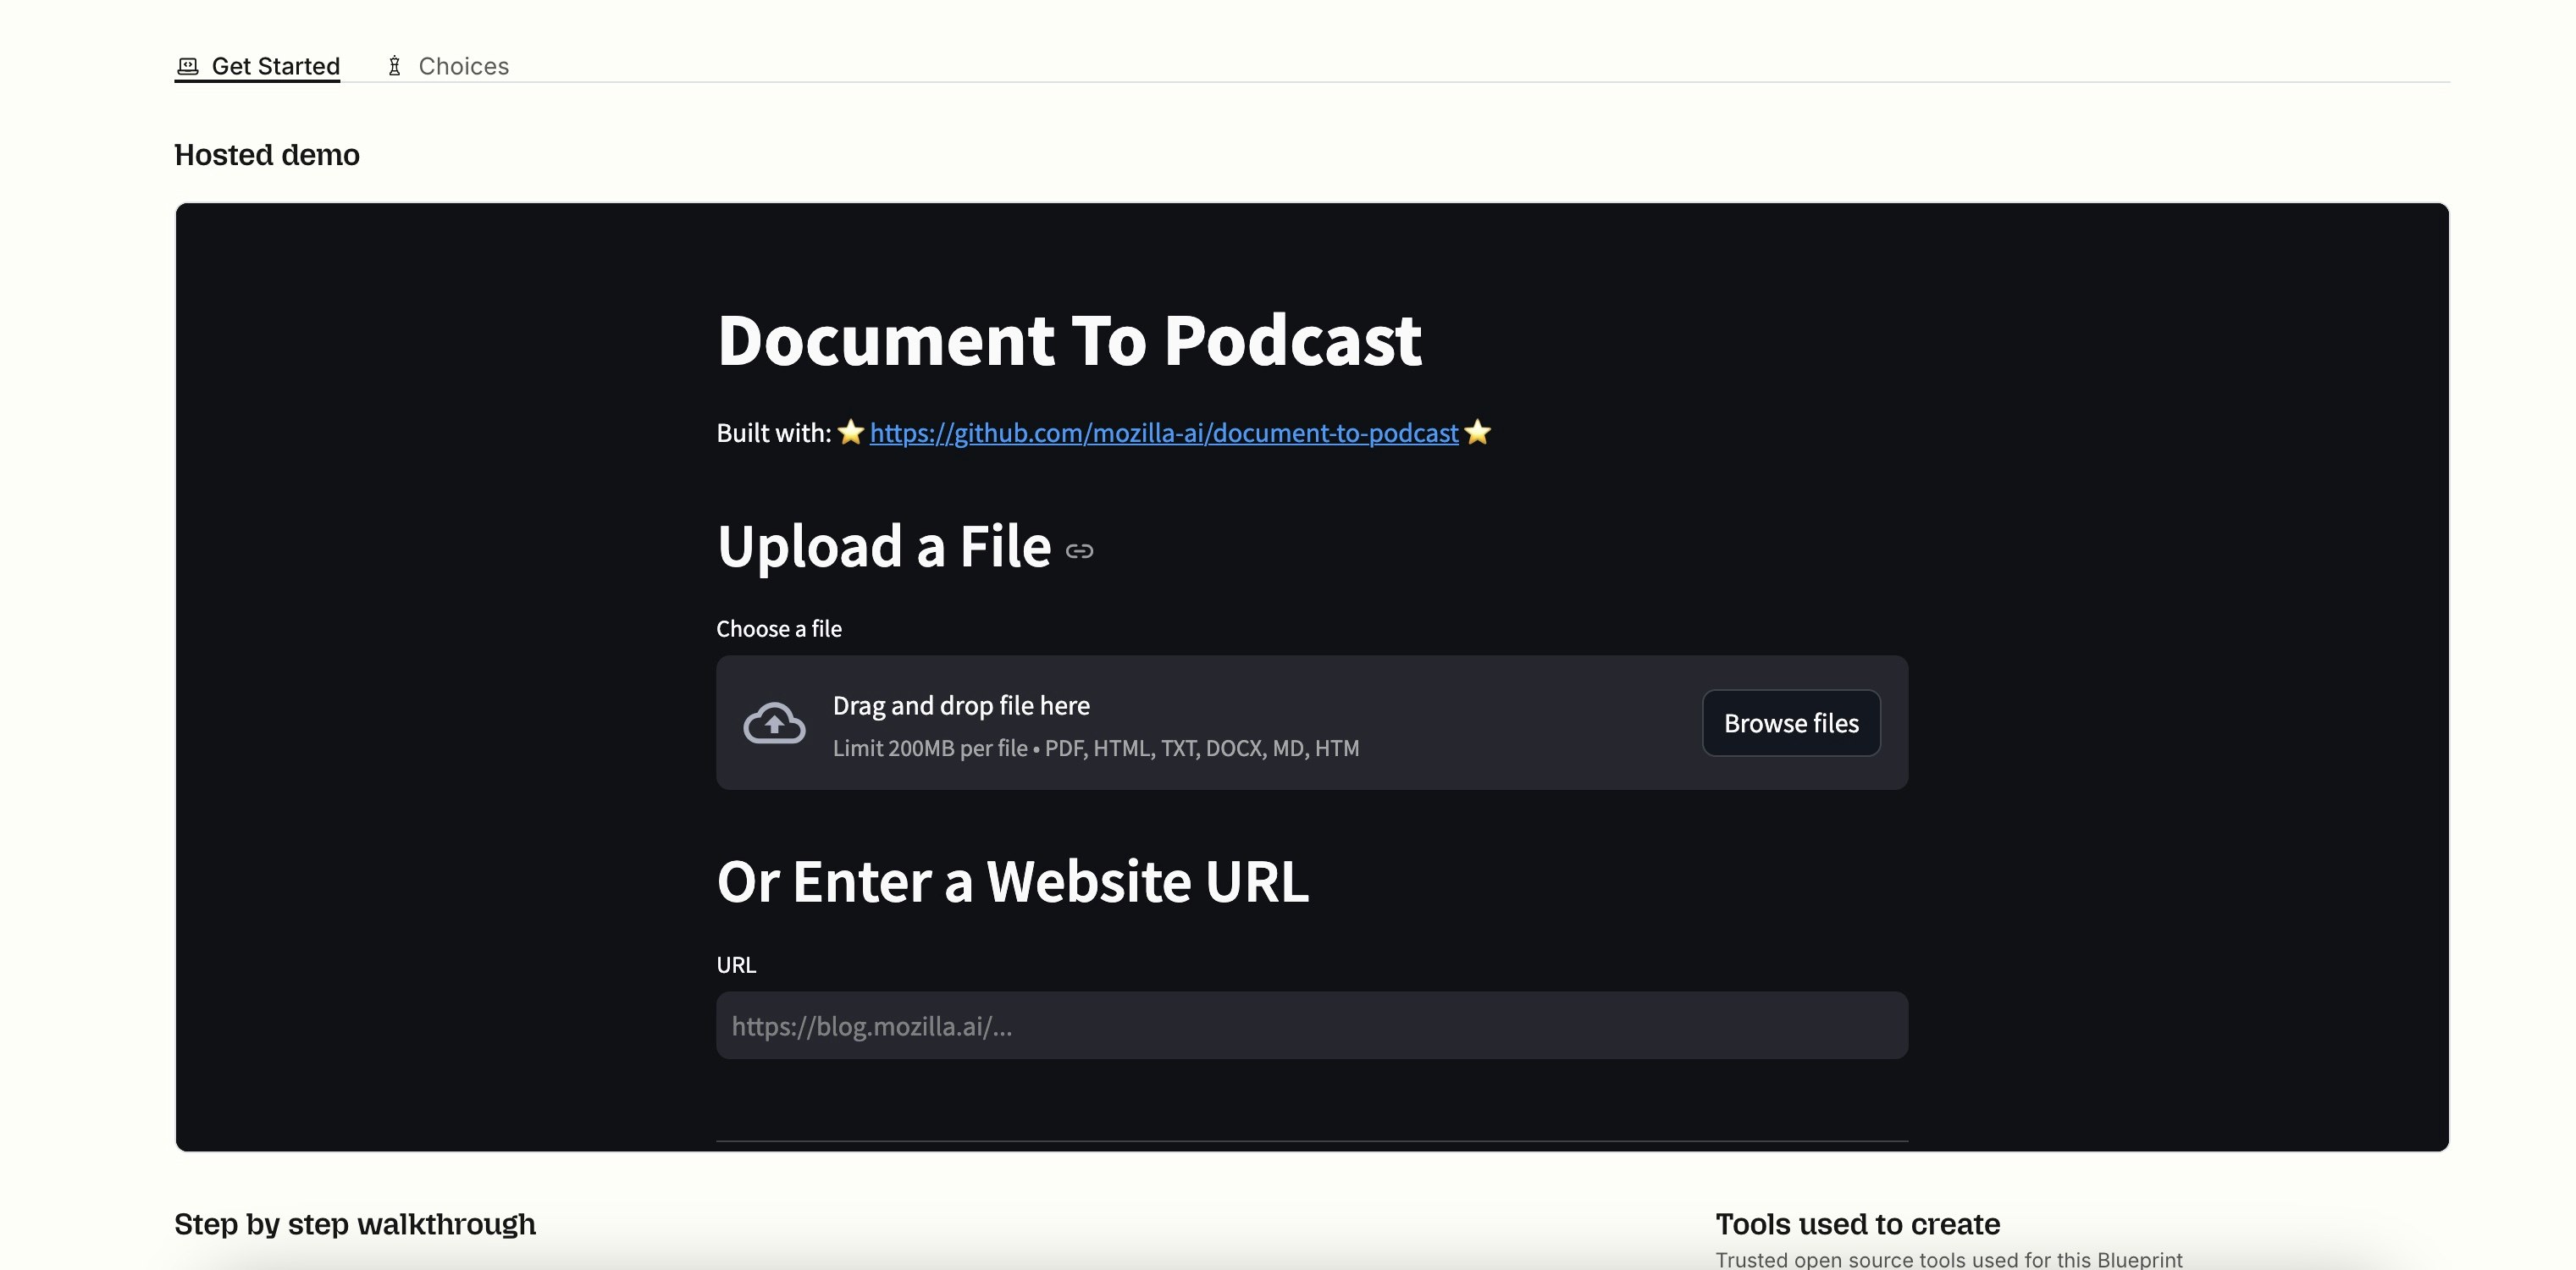Click the star emoji before the GitHub link
This screenshot has width=2576, height=1270.
coord(851,432)
